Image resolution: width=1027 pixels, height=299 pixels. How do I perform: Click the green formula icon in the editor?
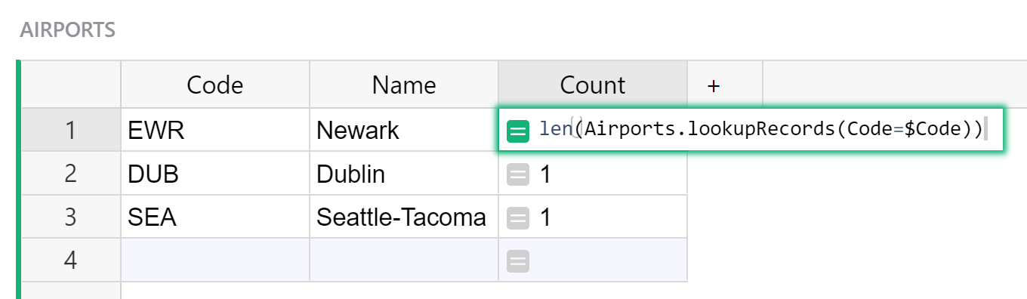point(517,131)
